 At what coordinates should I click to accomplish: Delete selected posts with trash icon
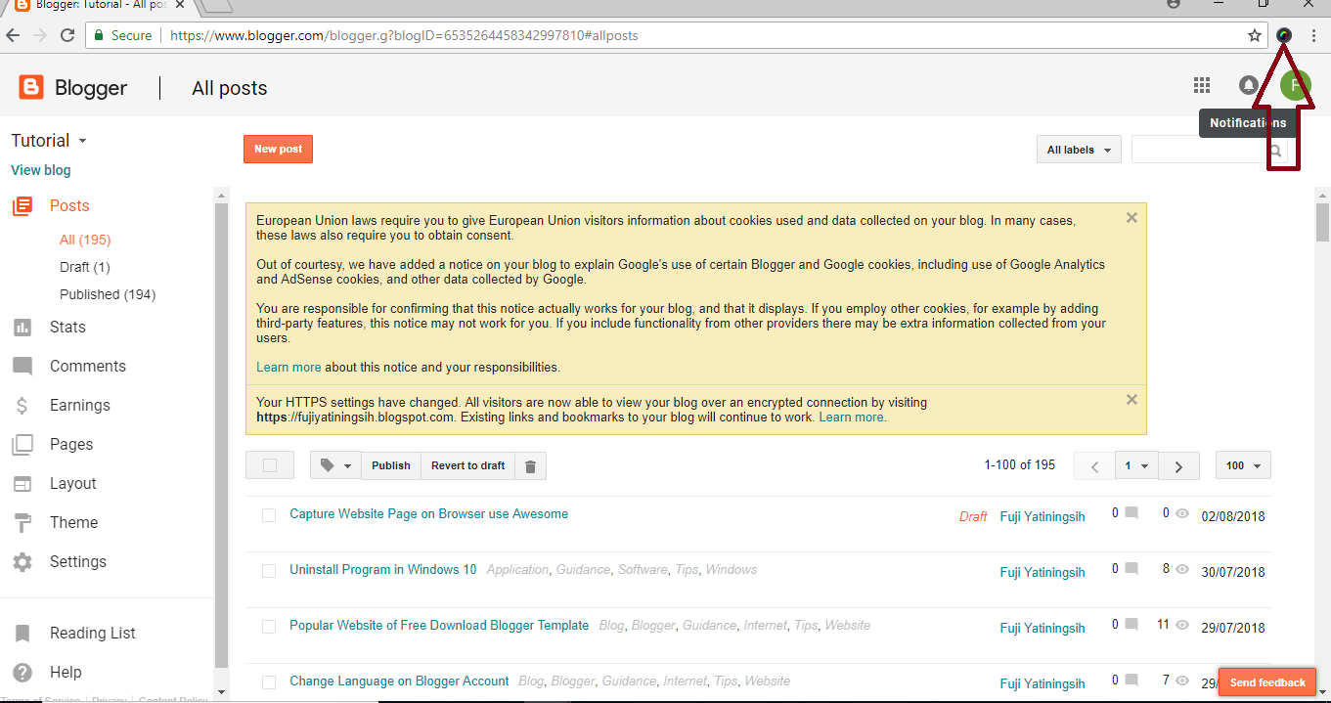tap(530, 465)
